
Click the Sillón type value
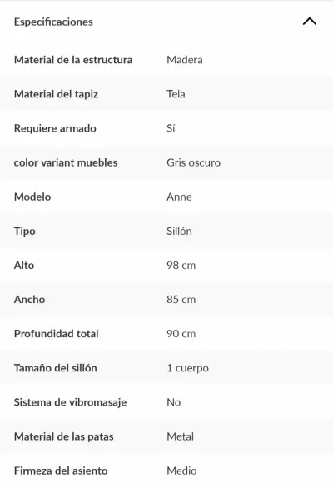click(x=179, y=231)
